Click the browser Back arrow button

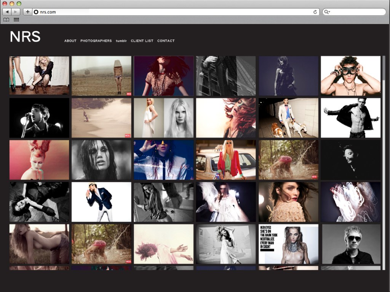[x=7, y=12]
